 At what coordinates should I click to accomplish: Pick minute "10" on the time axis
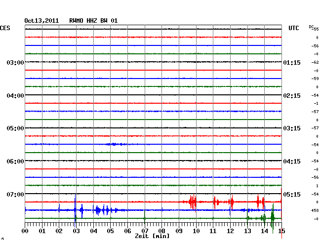point(196,231)
